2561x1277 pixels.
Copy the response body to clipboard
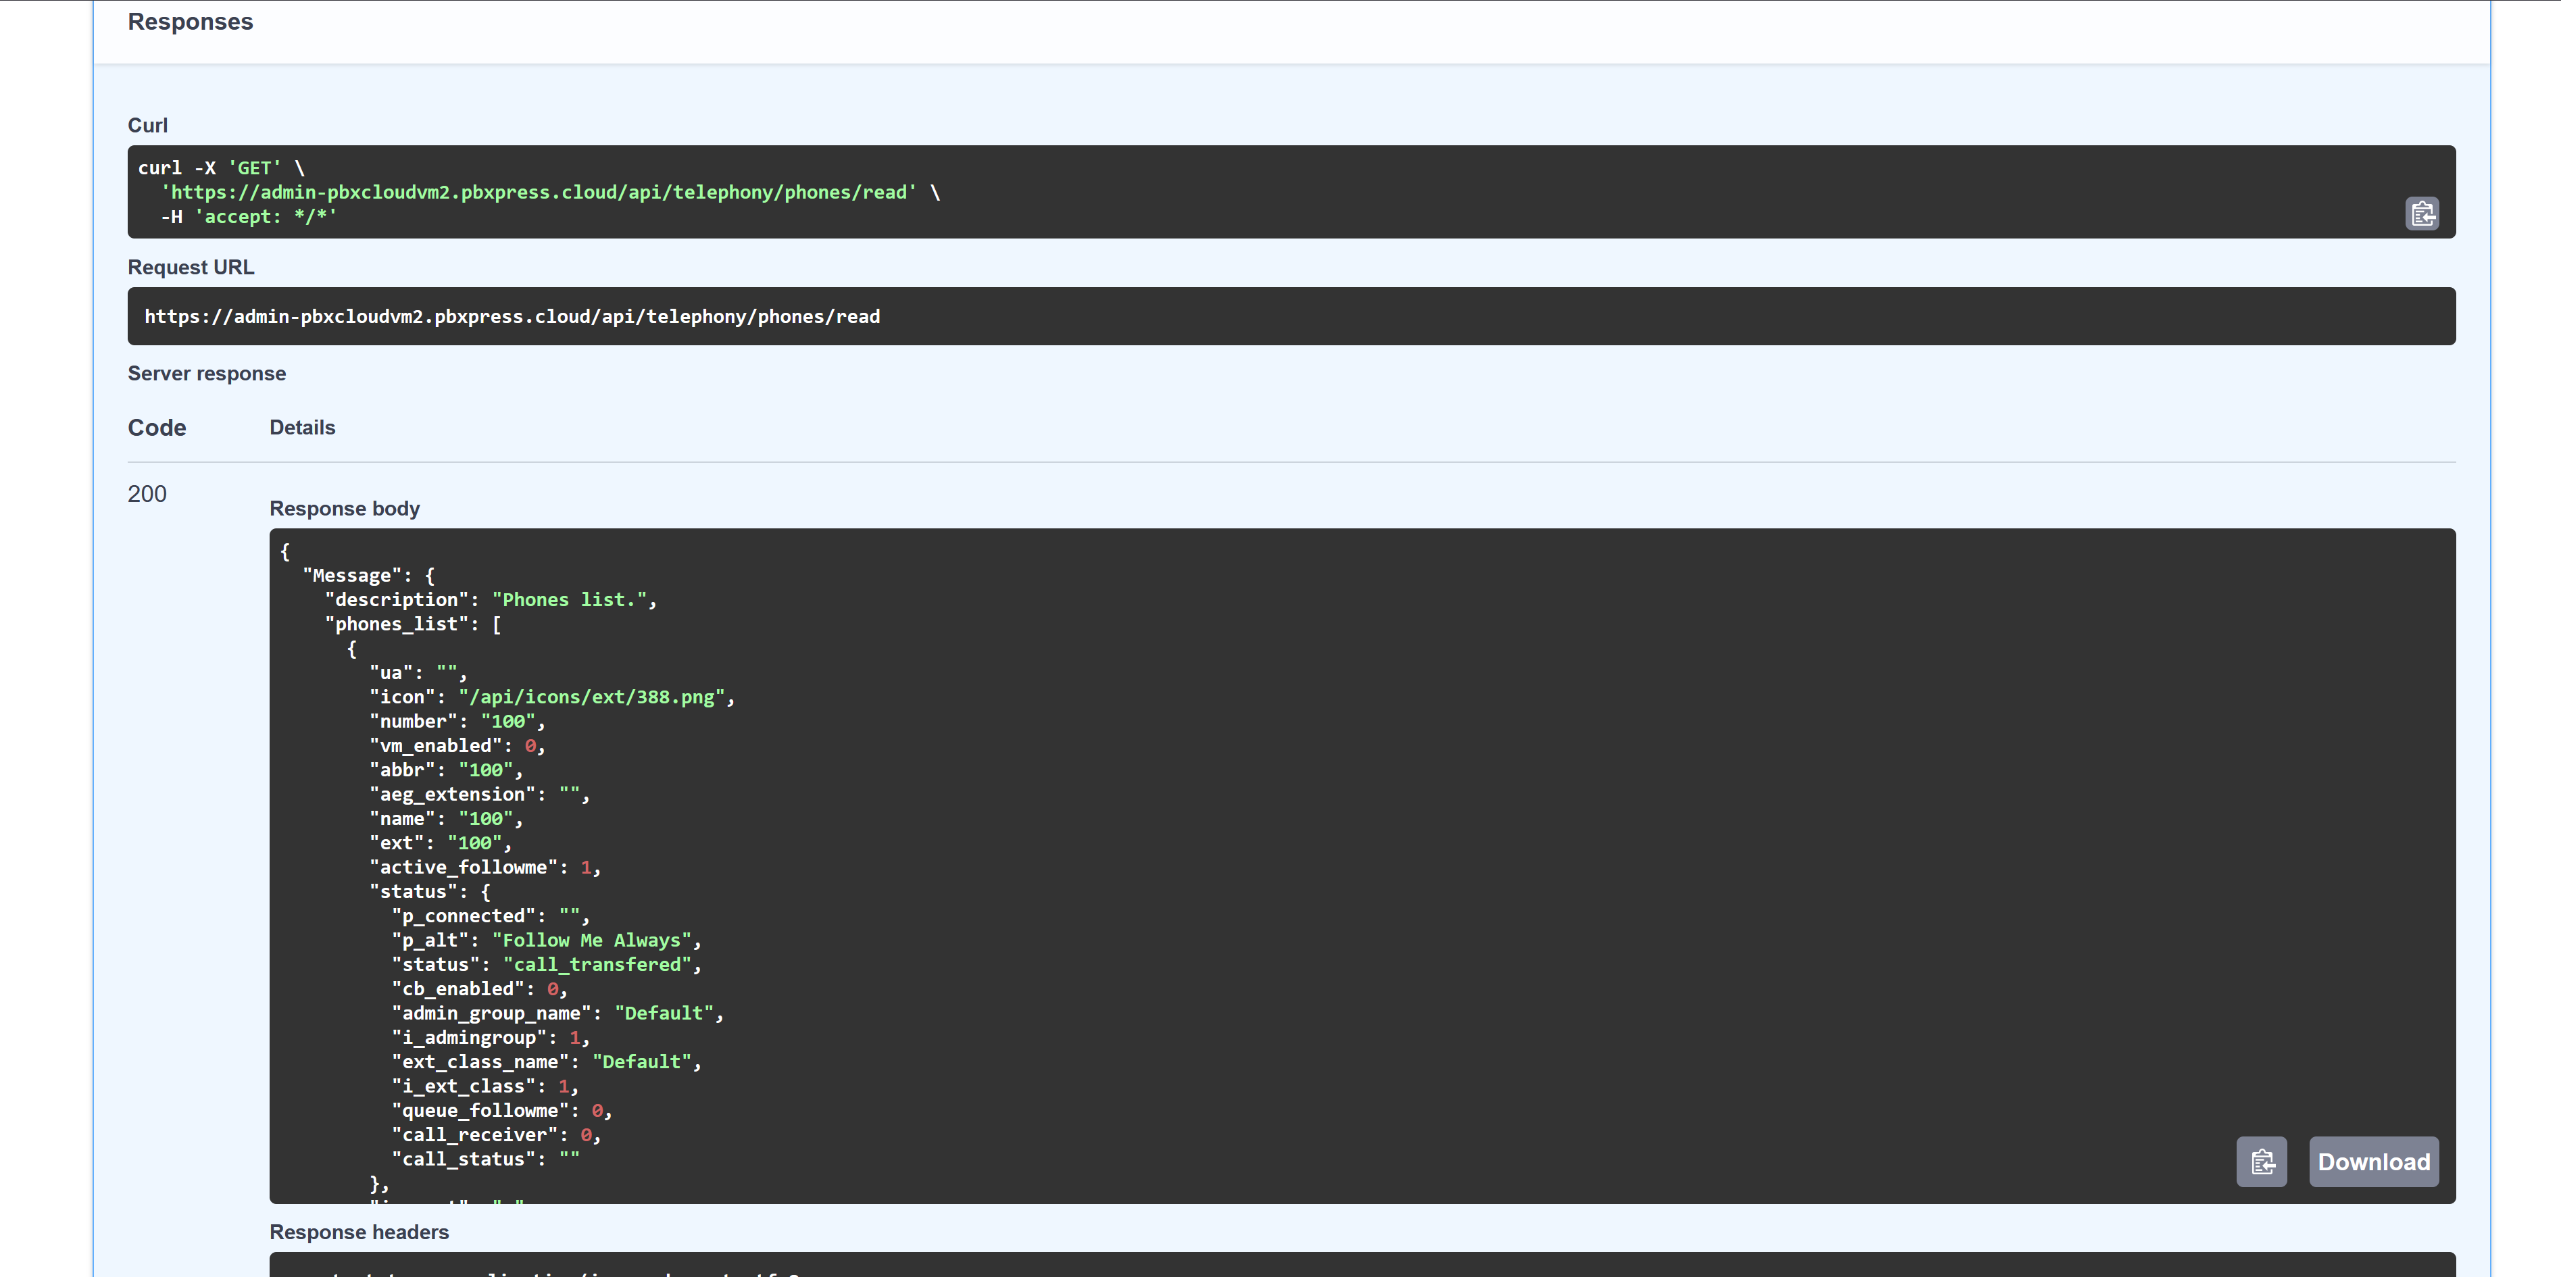pos(2262,1161)
